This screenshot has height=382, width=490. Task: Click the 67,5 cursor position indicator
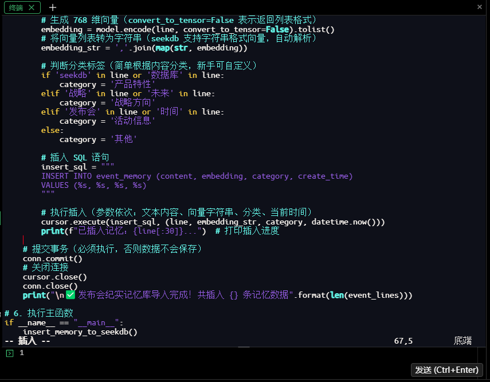[403, 341]
